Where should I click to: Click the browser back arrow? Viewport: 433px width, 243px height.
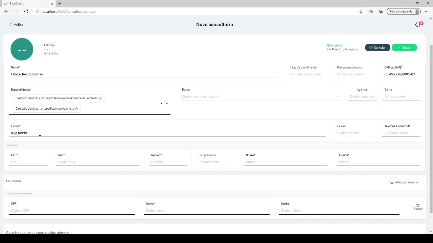(6, 11)
